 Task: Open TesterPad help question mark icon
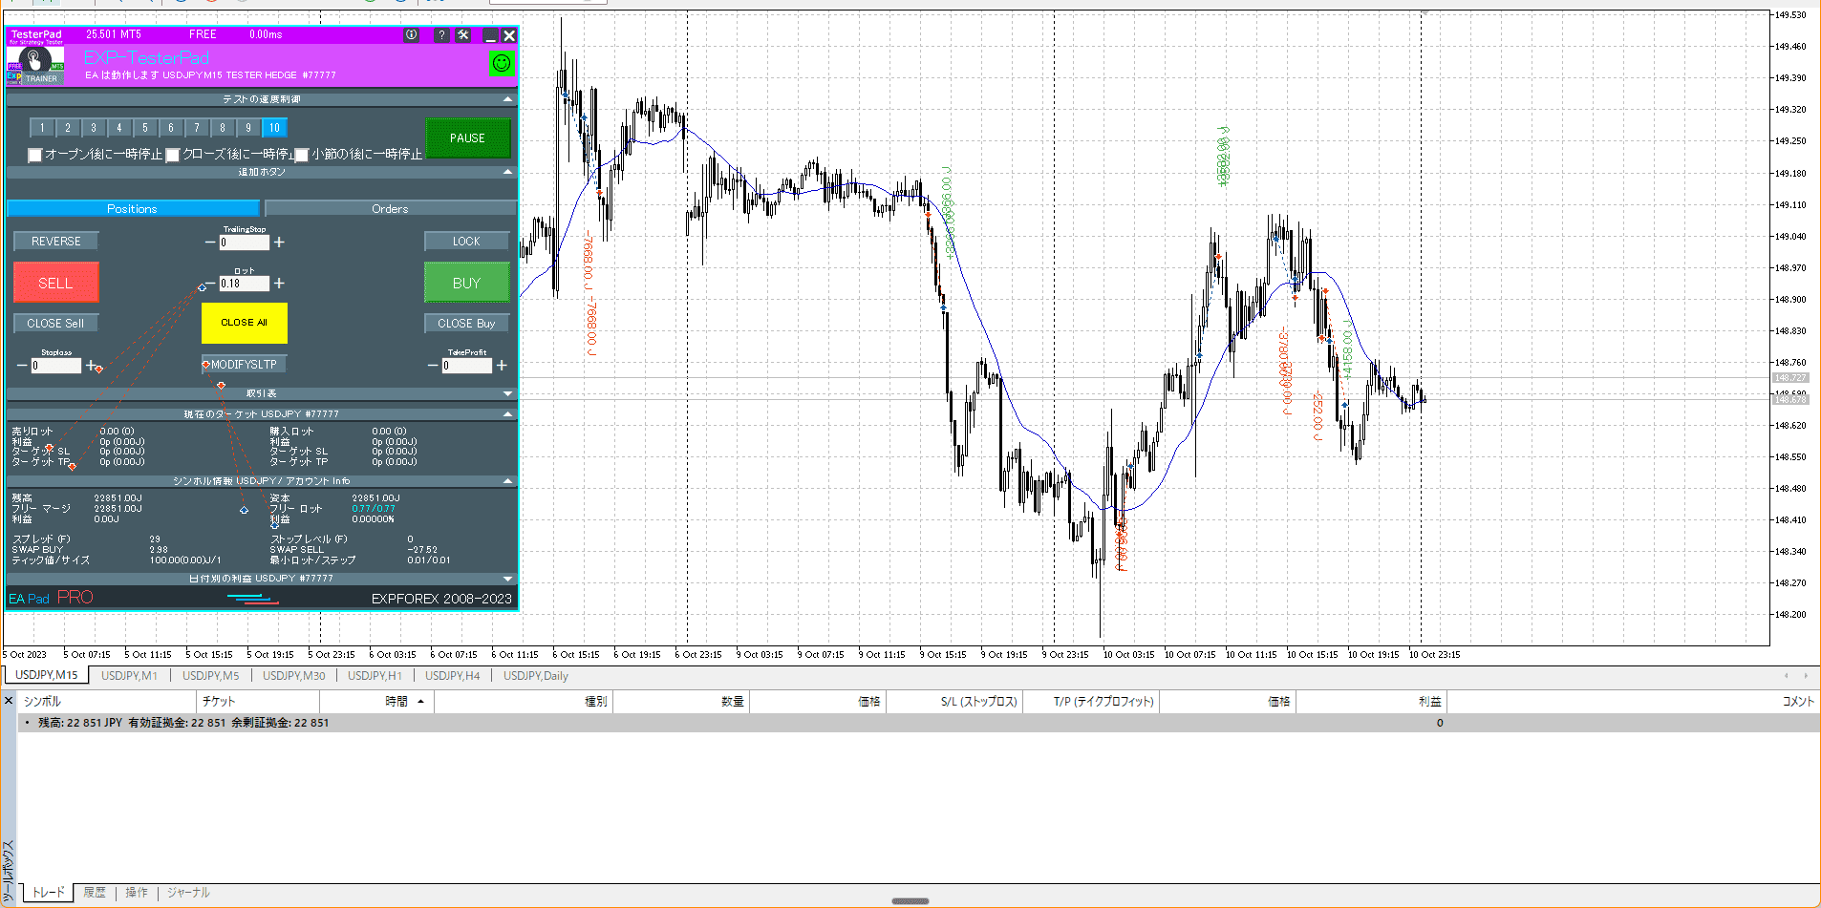[x=440, y=35]
